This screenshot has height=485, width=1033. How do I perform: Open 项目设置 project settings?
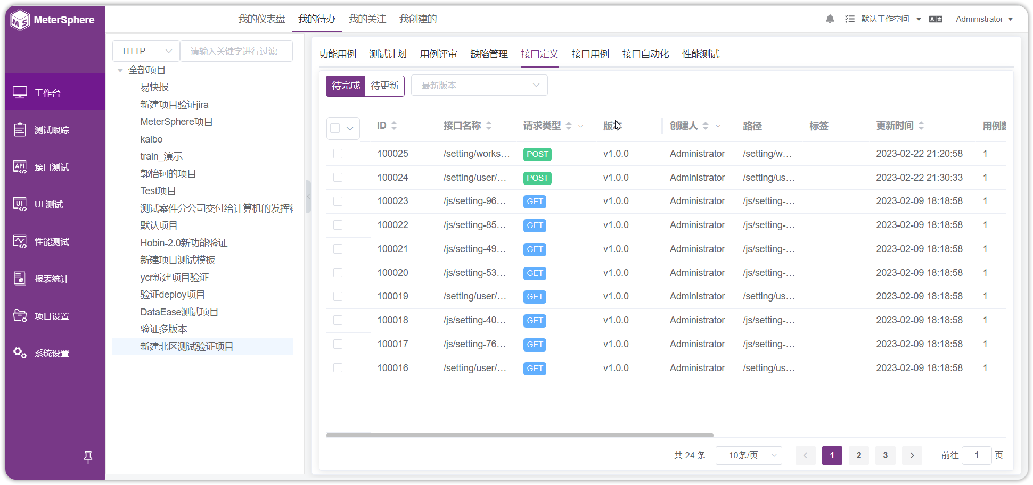click(52, 316)
